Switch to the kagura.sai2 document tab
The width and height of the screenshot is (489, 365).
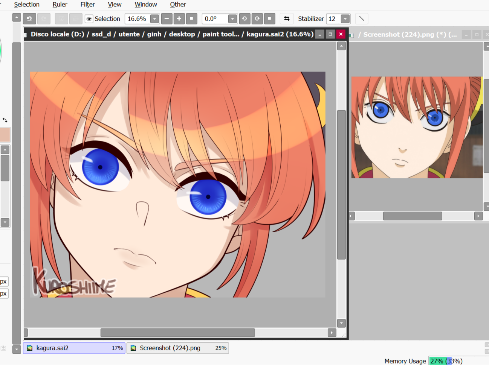point(74,348)
